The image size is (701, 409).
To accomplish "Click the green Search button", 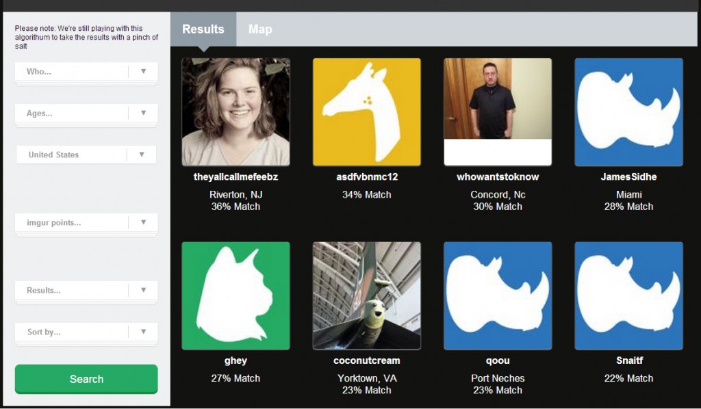I will pos(86,379).
